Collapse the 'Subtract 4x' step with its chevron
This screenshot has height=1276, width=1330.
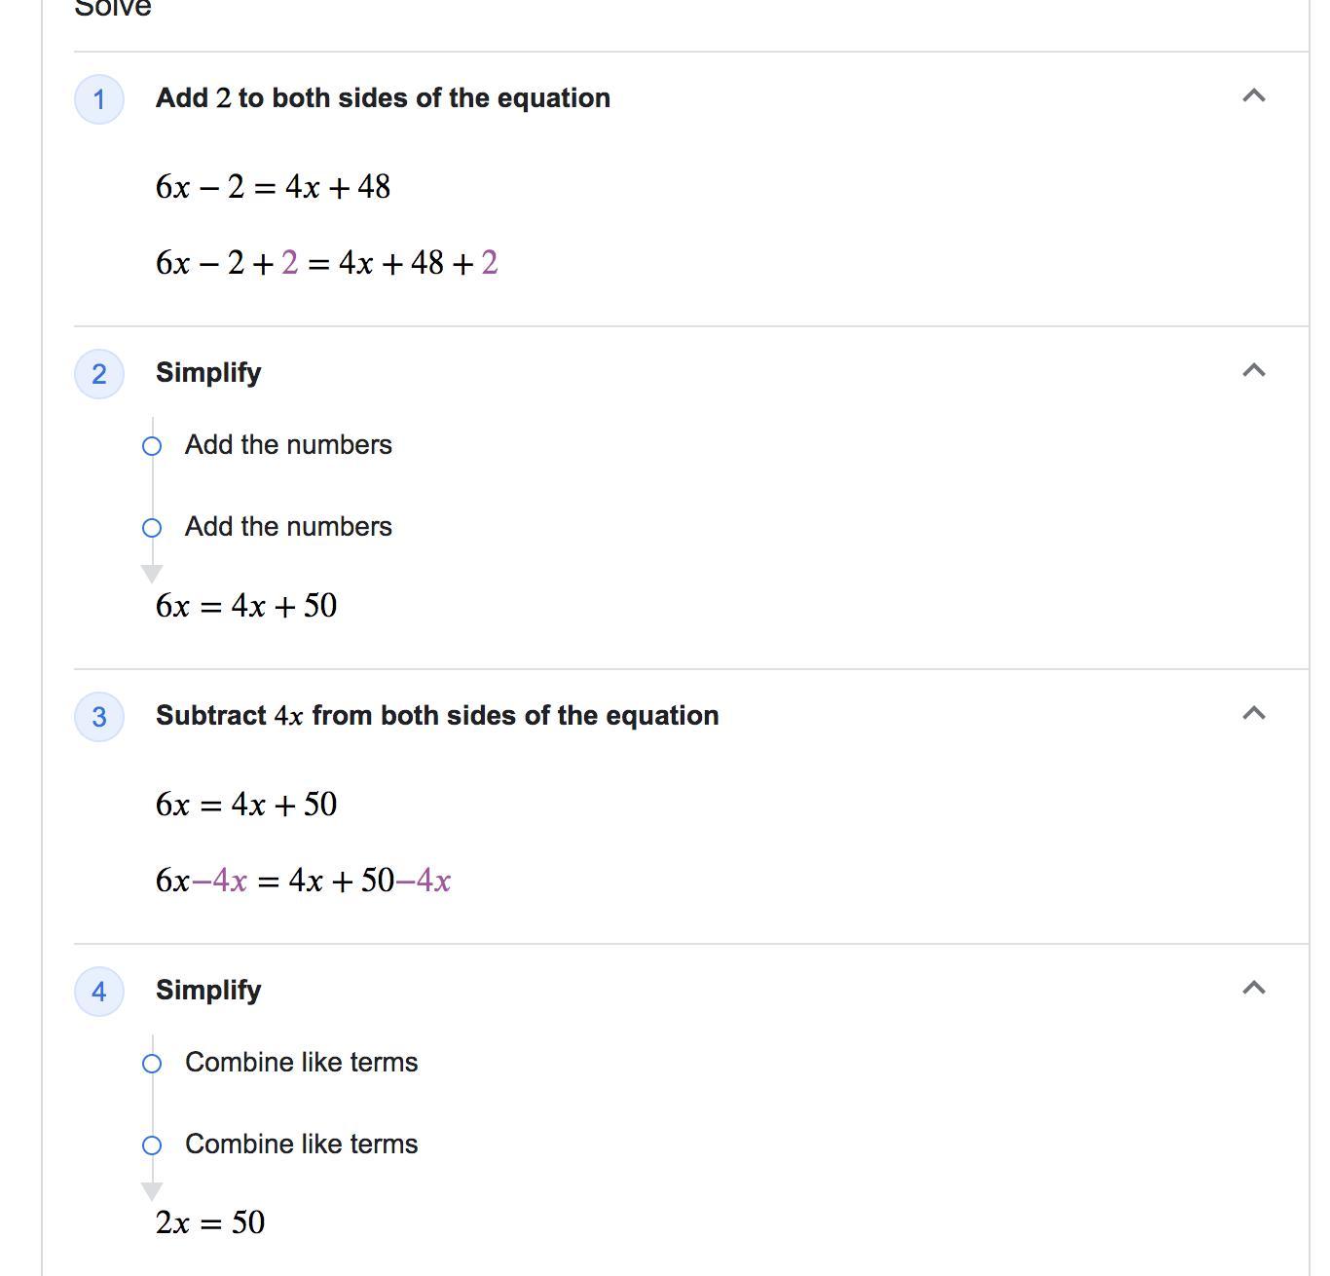click(1254, 713)
